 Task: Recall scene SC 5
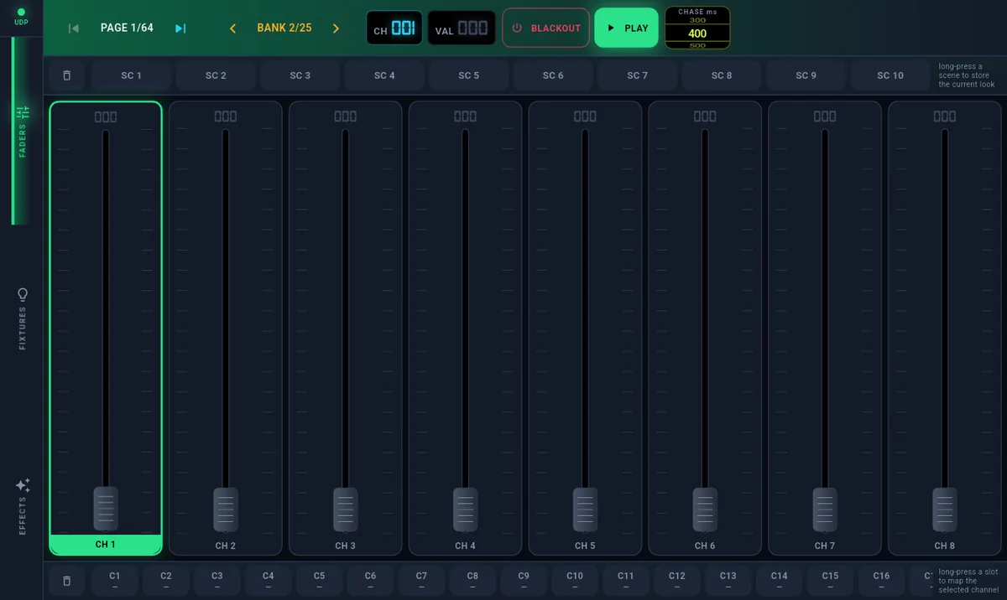tap(469, 75)
